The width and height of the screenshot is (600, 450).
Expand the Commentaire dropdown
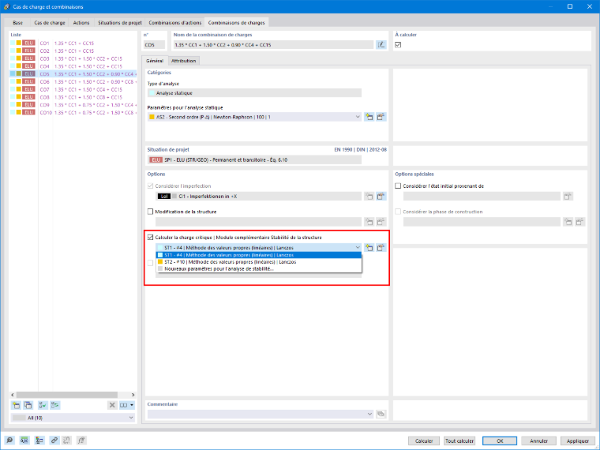pos(369,414)
